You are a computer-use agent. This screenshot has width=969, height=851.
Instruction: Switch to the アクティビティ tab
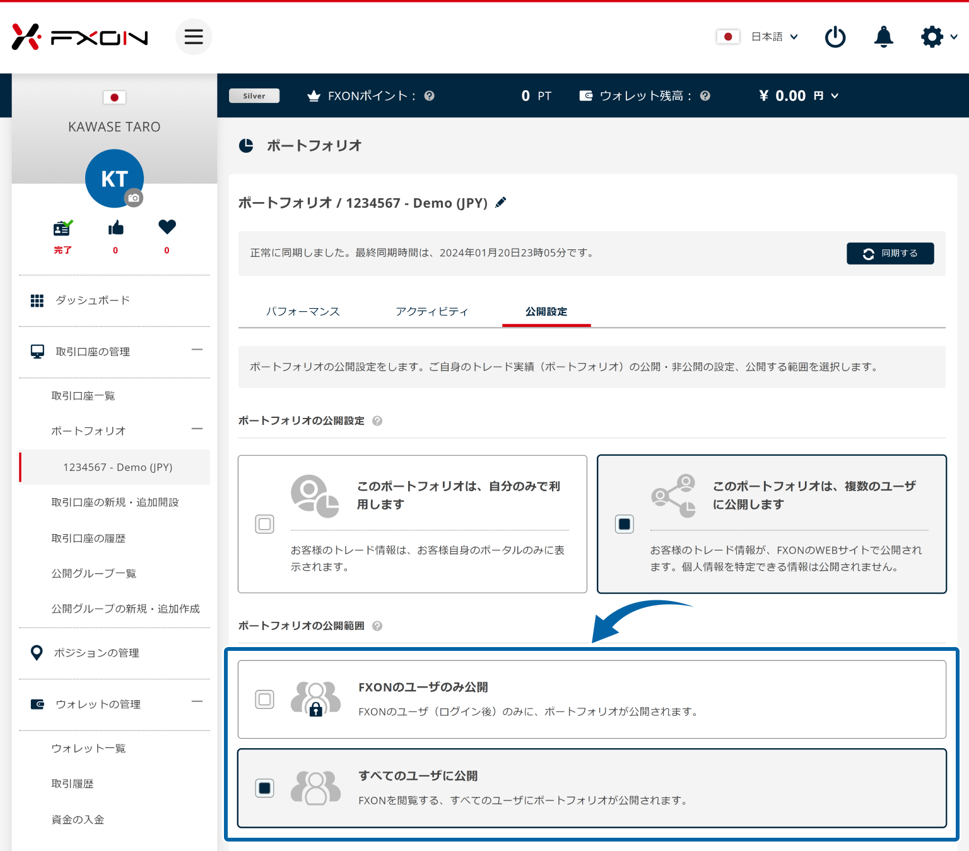pyautogui.click(x=432, y=311)
